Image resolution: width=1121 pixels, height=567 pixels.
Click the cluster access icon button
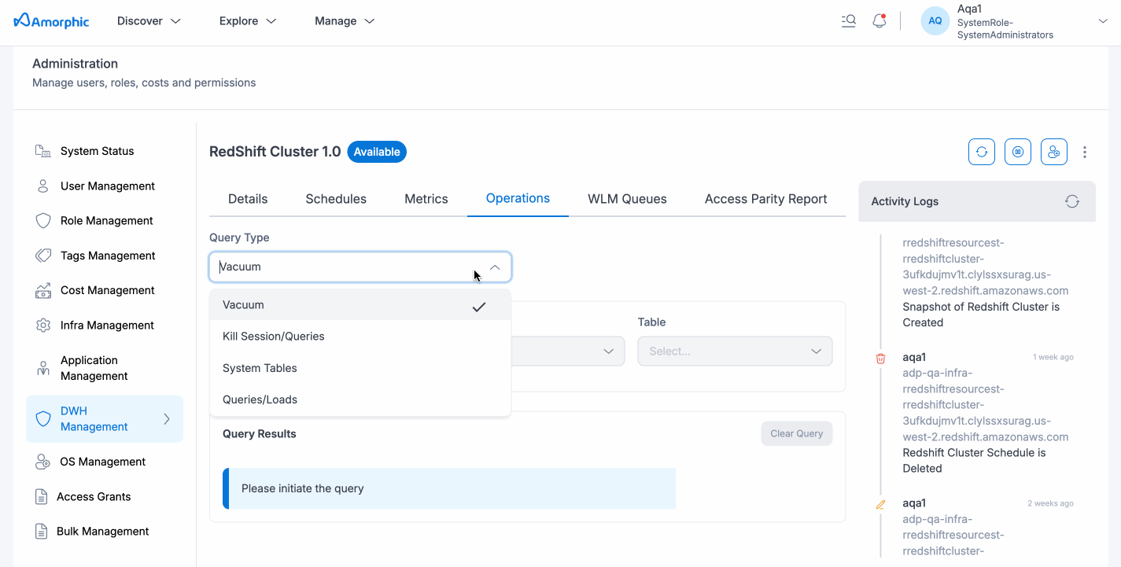[x=1054, y=152]
